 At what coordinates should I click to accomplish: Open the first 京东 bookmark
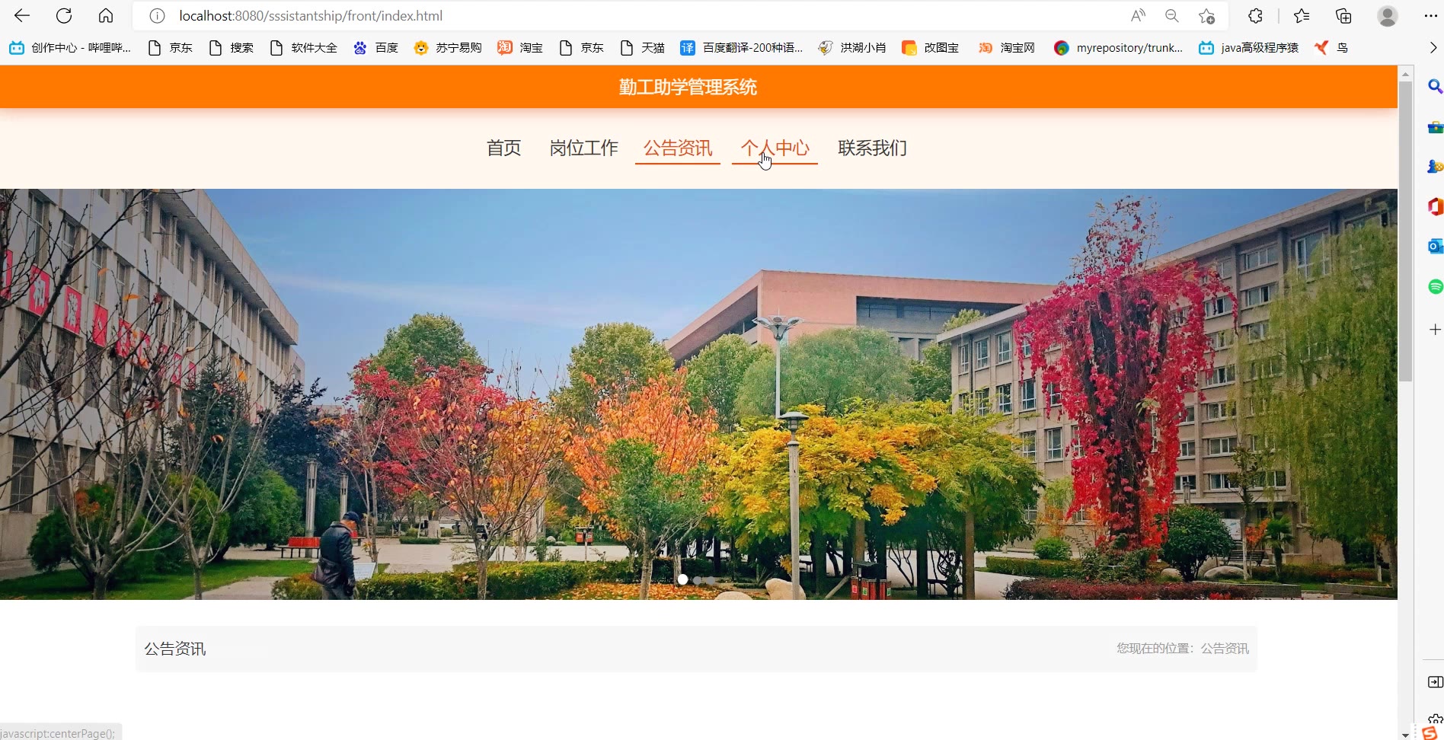(x=171, y=48)
